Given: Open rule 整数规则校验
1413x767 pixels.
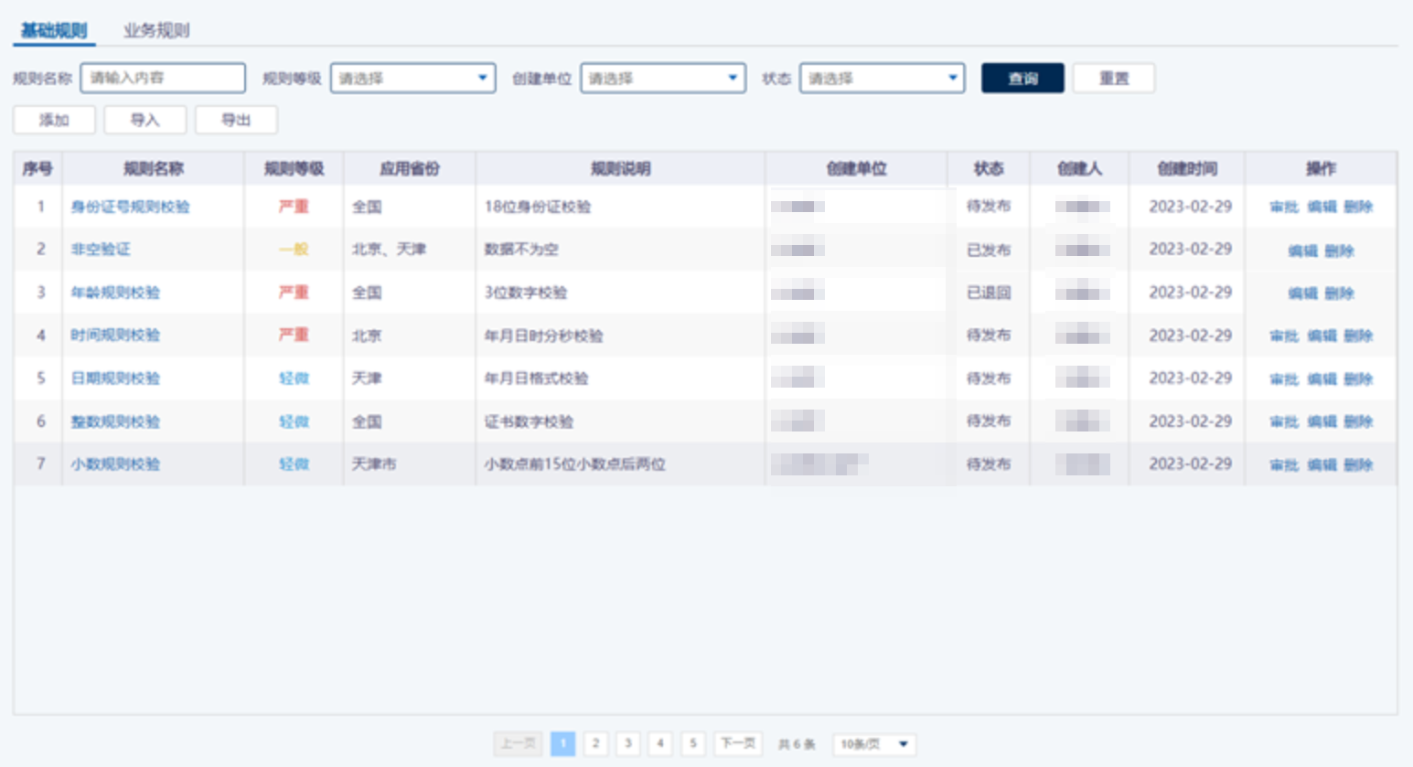Looking at the screenshot, I should pyautogui.click(x=115, y=421).
